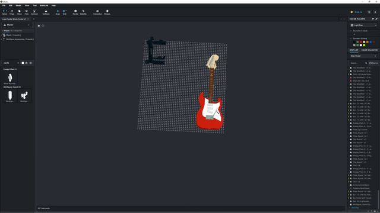Open the View menu
The image size is (380, 213).
tap(27, 5)
